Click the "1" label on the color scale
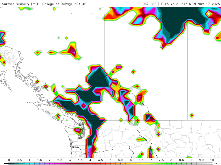Viewport: 221px width, 165px height. coord(29,160)
